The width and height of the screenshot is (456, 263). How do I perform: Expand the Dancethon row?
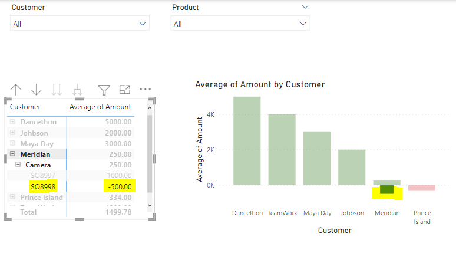click(12, 121)
